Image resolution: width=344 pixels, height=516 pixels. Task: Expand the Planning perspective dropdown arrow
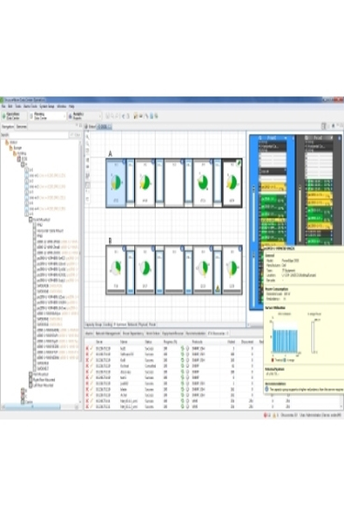pos(64,116)
